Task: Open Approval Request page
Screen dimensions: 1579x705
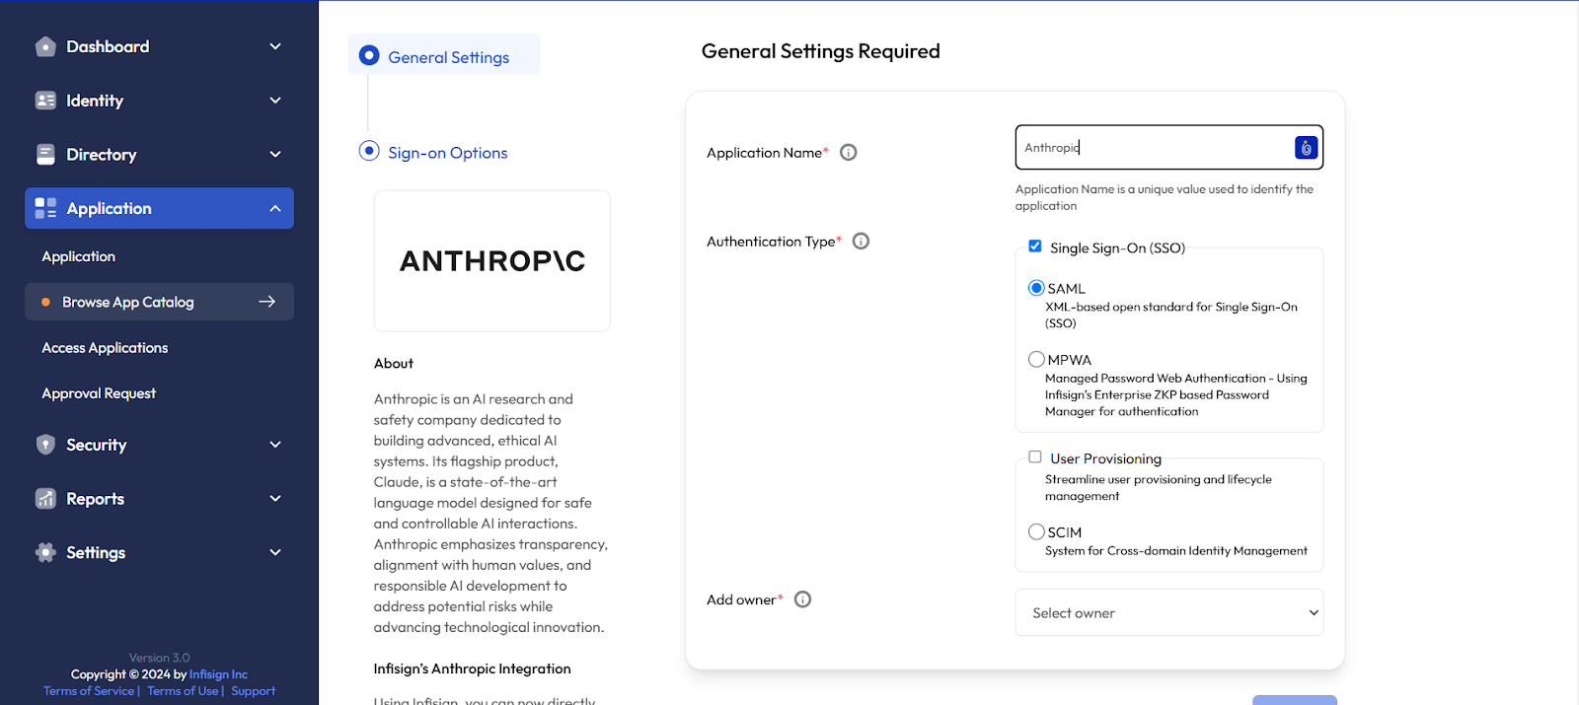Action: pos(99,393)
